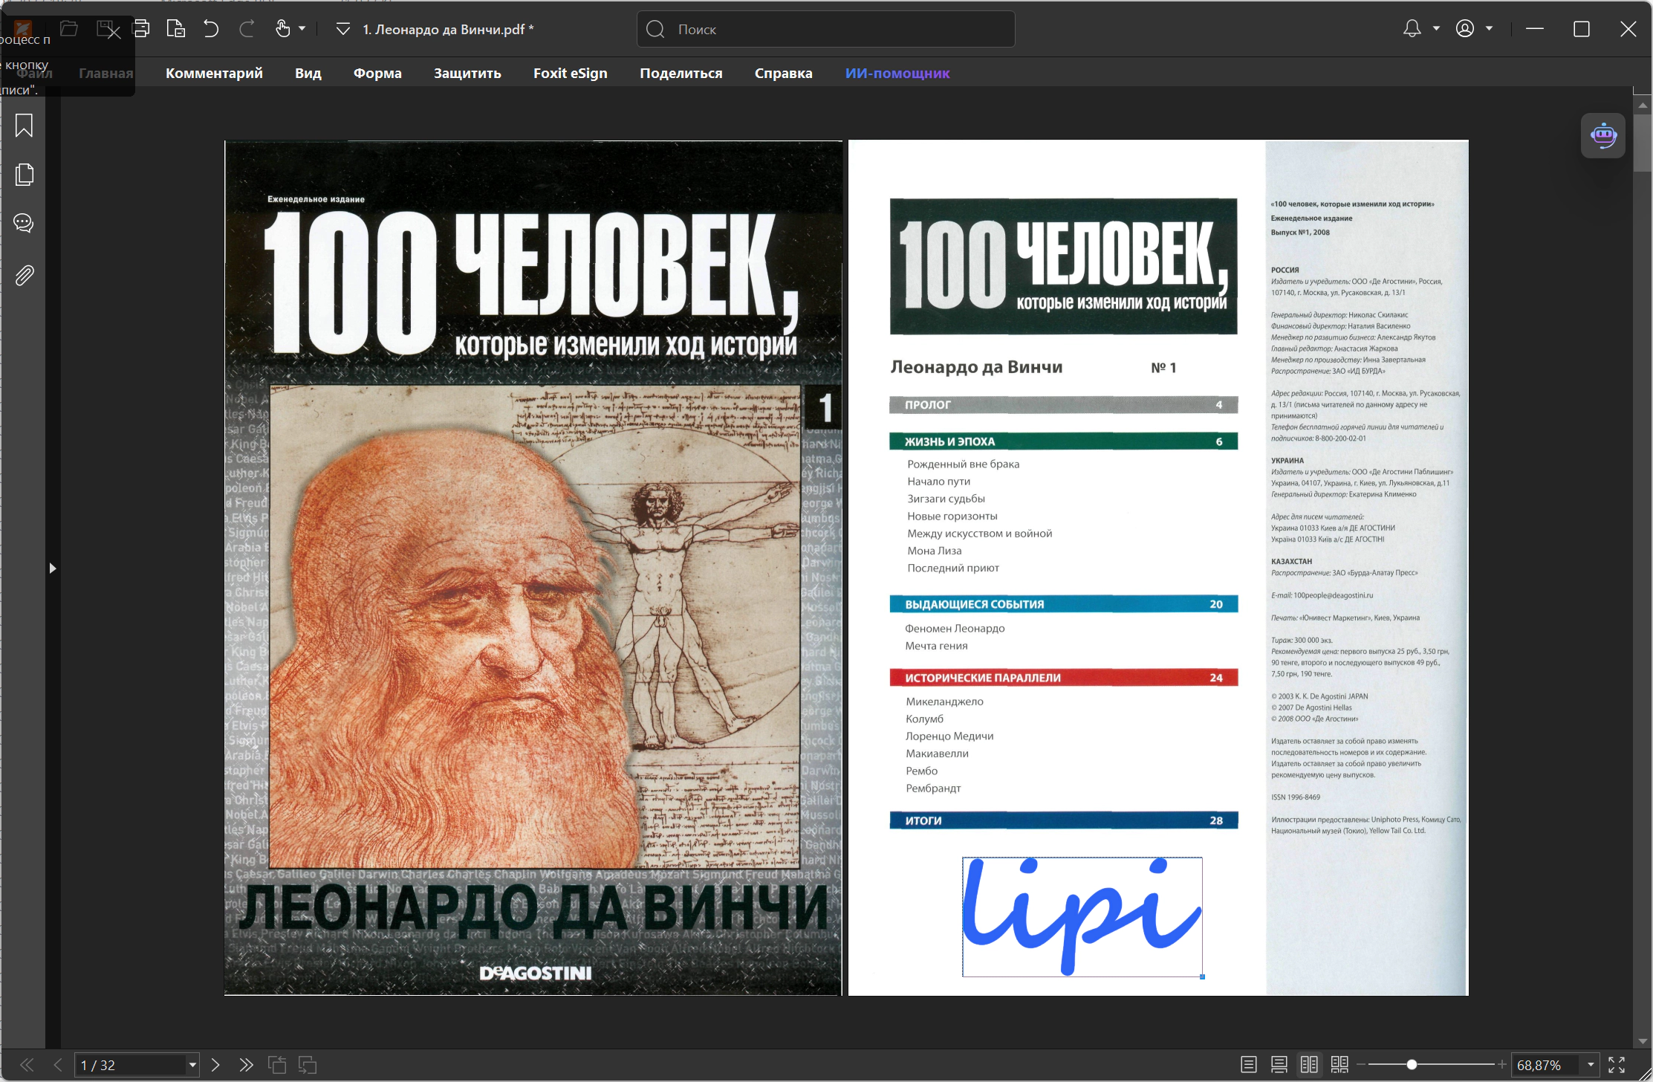Open the quick access toolbar customize dropdown
This screenshot has width=1653, height=1082.
(x=342, y=30)
